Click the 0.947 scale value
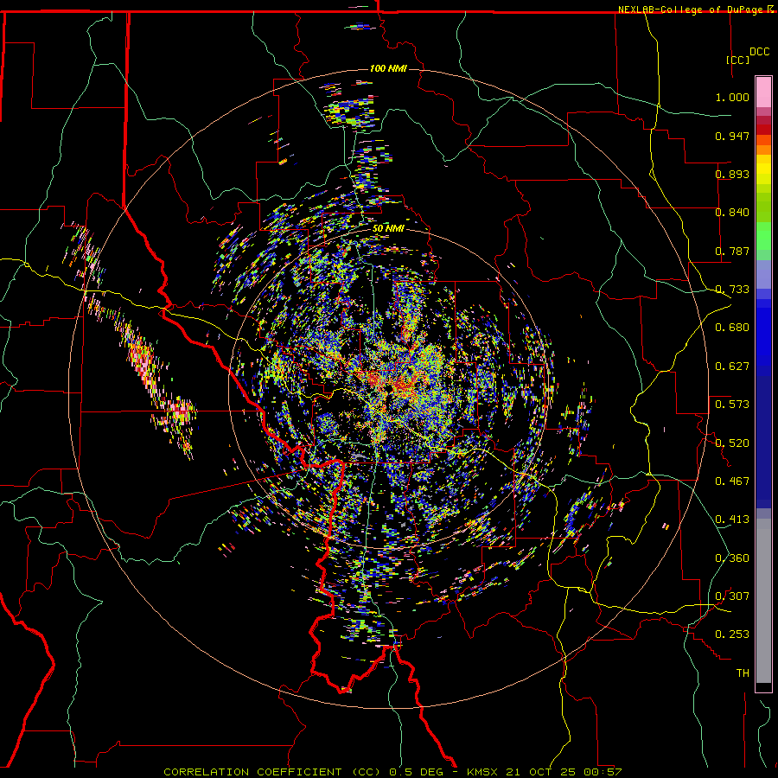The height and width of the screenshot is (778, 778). pyautogui.click(x=732, y=136)
